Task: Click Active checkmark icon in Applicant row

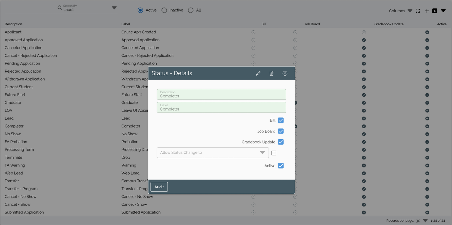Action: tap(427, 32)
